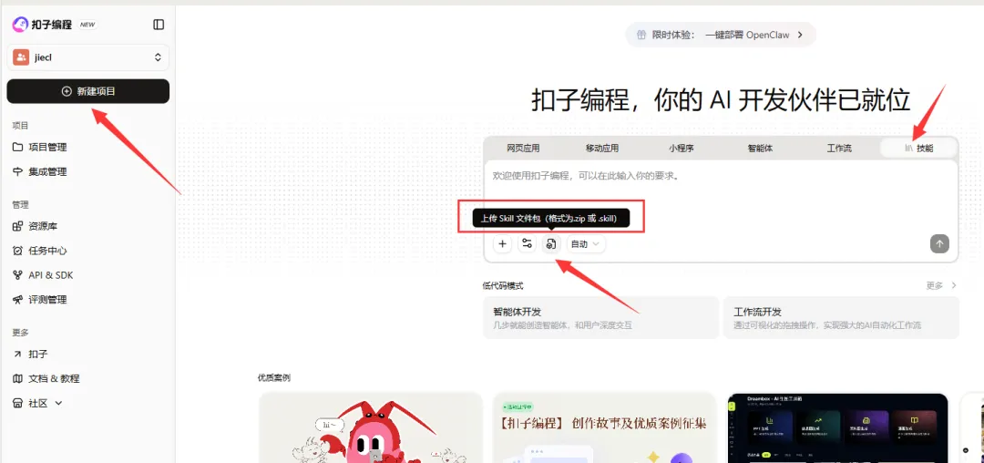
Task: Click the send arrow button
Action: [x=939, y=244]
